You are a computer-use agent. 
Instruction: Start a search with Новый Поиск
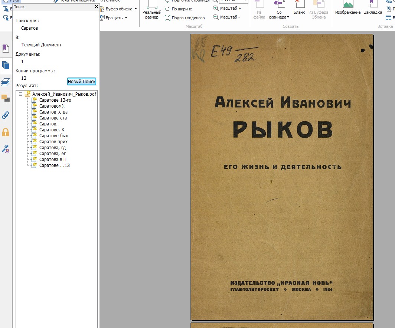[82, 82]
